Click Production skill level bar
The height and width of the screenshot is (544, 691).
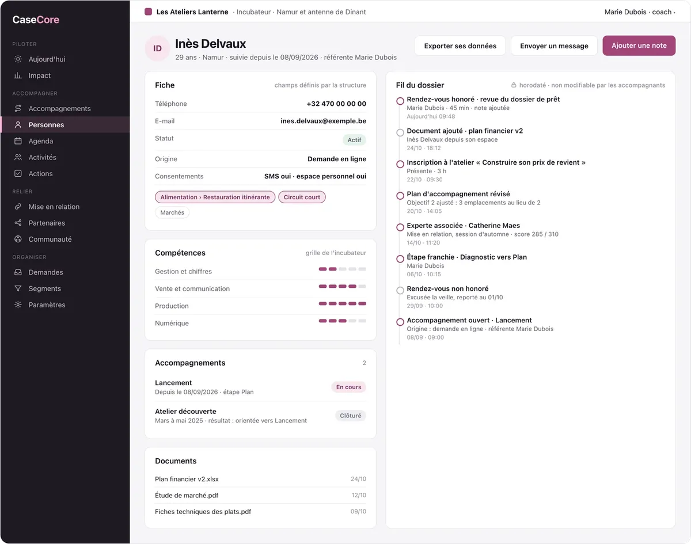click(343, 303)
